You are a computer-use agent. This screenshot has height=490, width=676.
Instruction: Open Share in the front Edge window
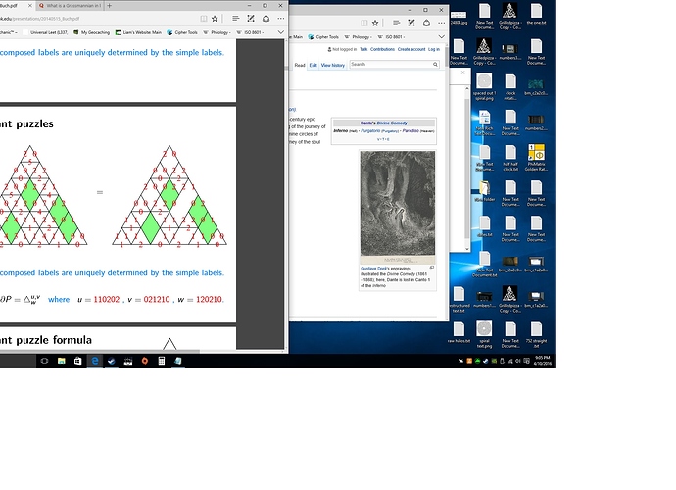(266, 19)
